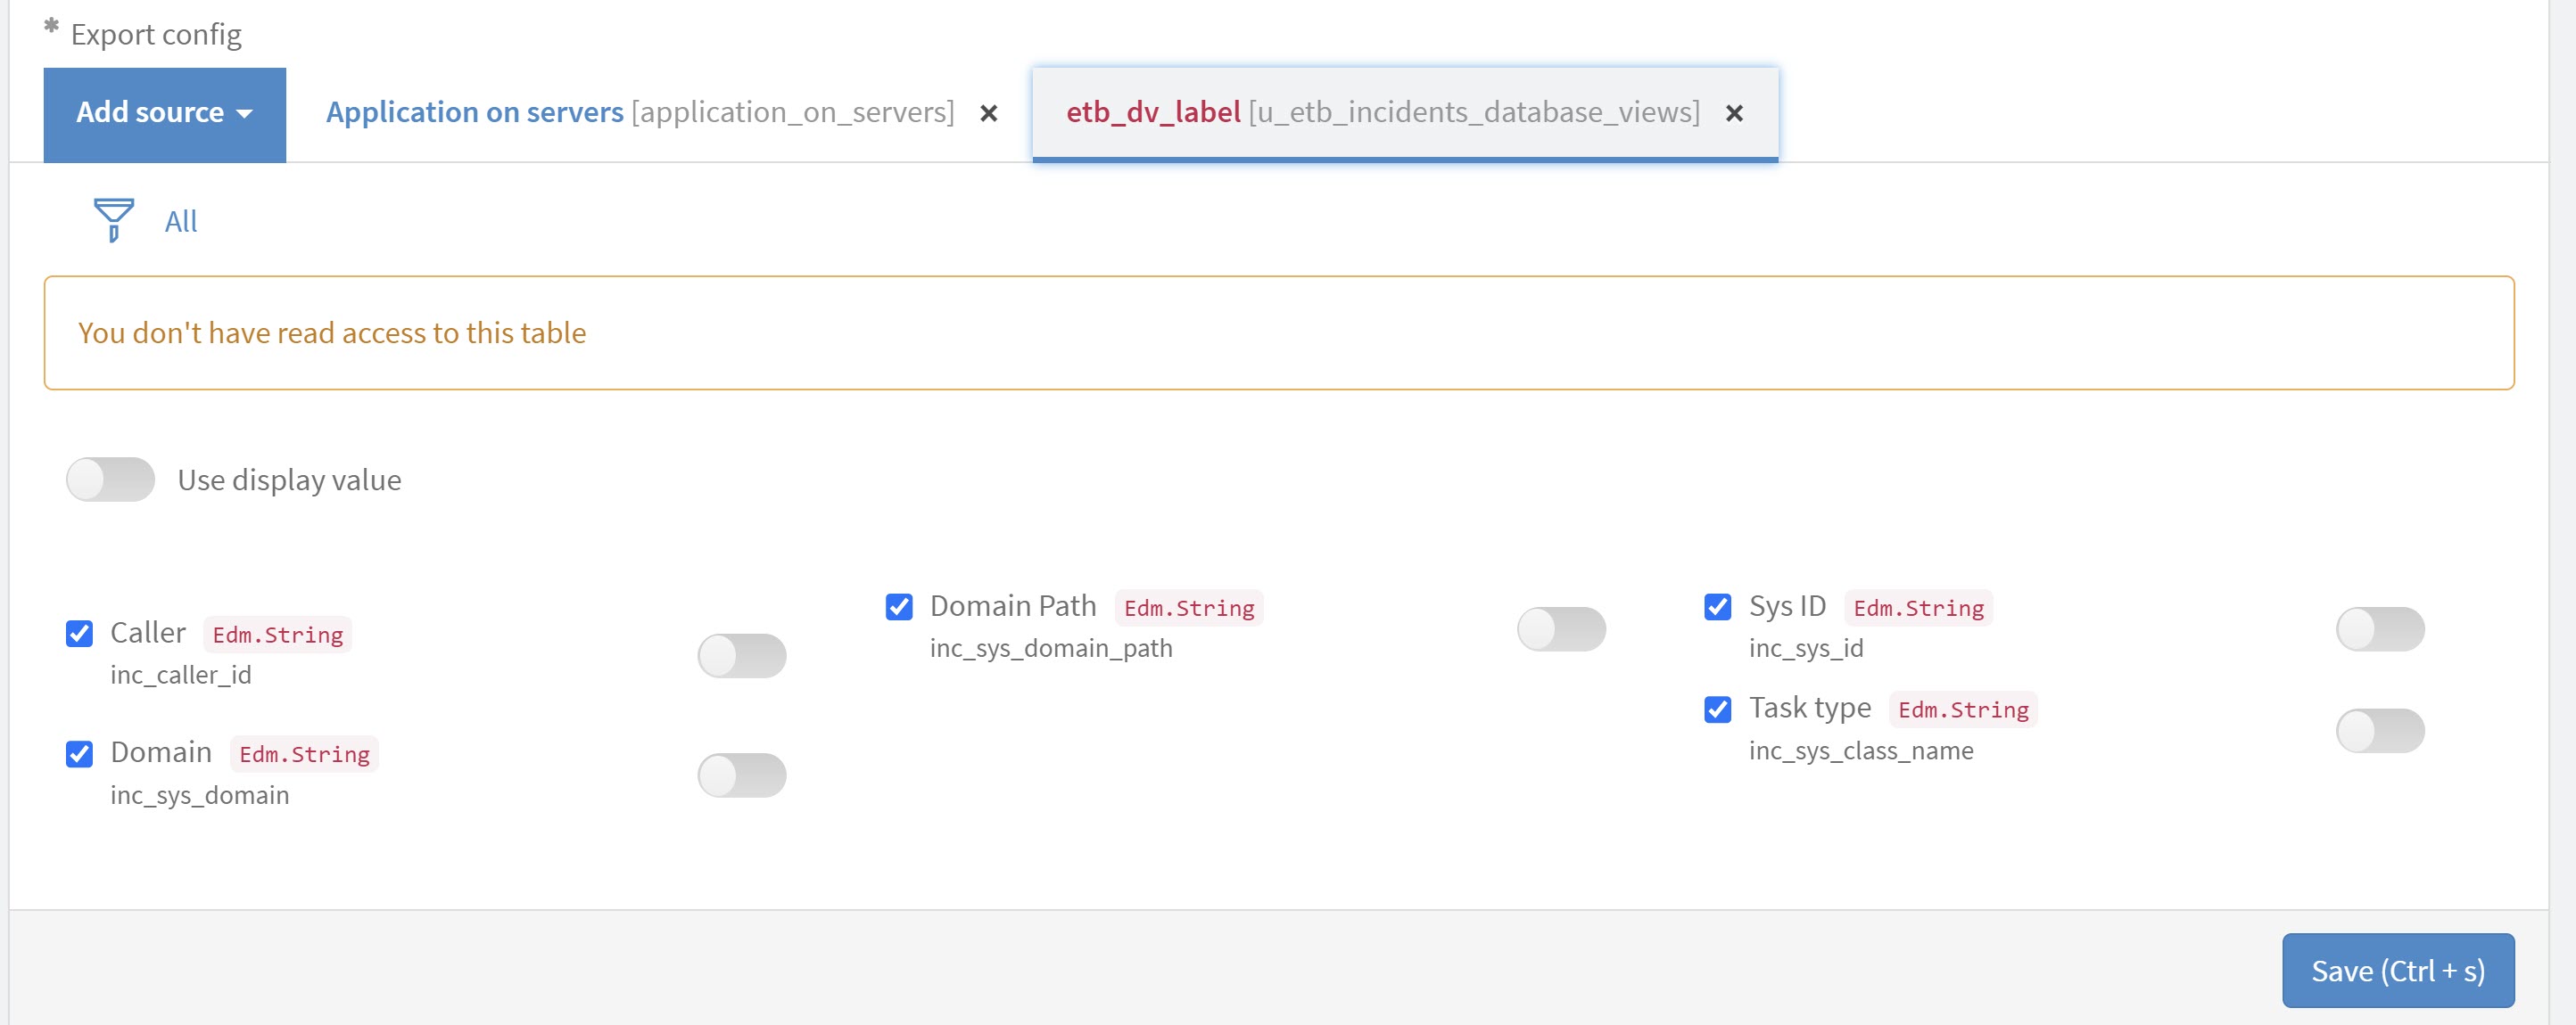The image size is (2576, 1025).
Task: Toggle the switch beside Sys ID
Action: point(2379,628)
